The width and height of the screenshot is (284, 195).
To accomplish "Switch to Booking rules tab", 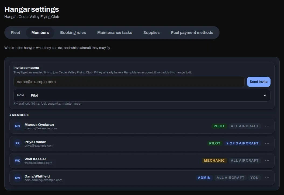I will pos(73,33).
